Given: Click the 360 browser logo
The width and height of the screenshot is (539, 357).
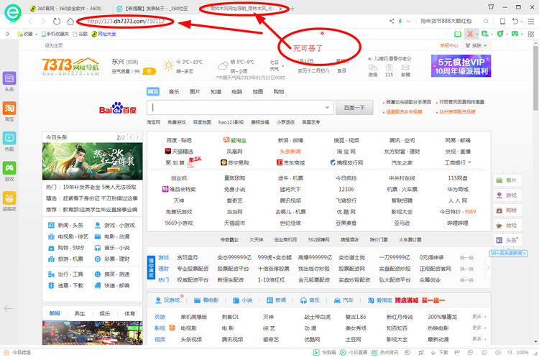Looking at the screenshot, I should [x=13, y=13].
